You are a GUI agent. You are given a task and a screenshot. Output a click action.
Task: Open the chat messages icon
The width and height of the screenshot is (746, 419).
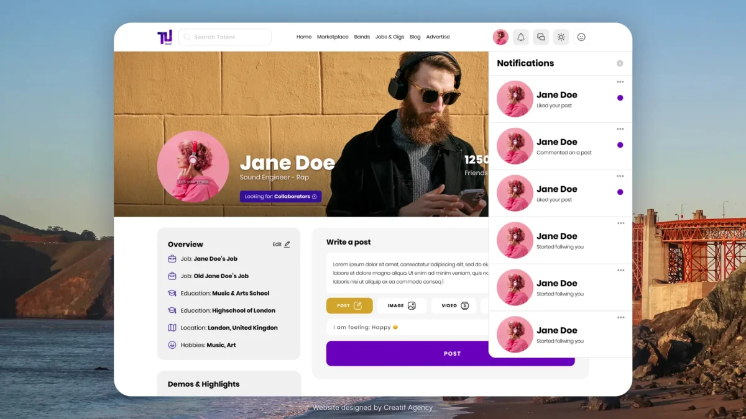(541, 37)
